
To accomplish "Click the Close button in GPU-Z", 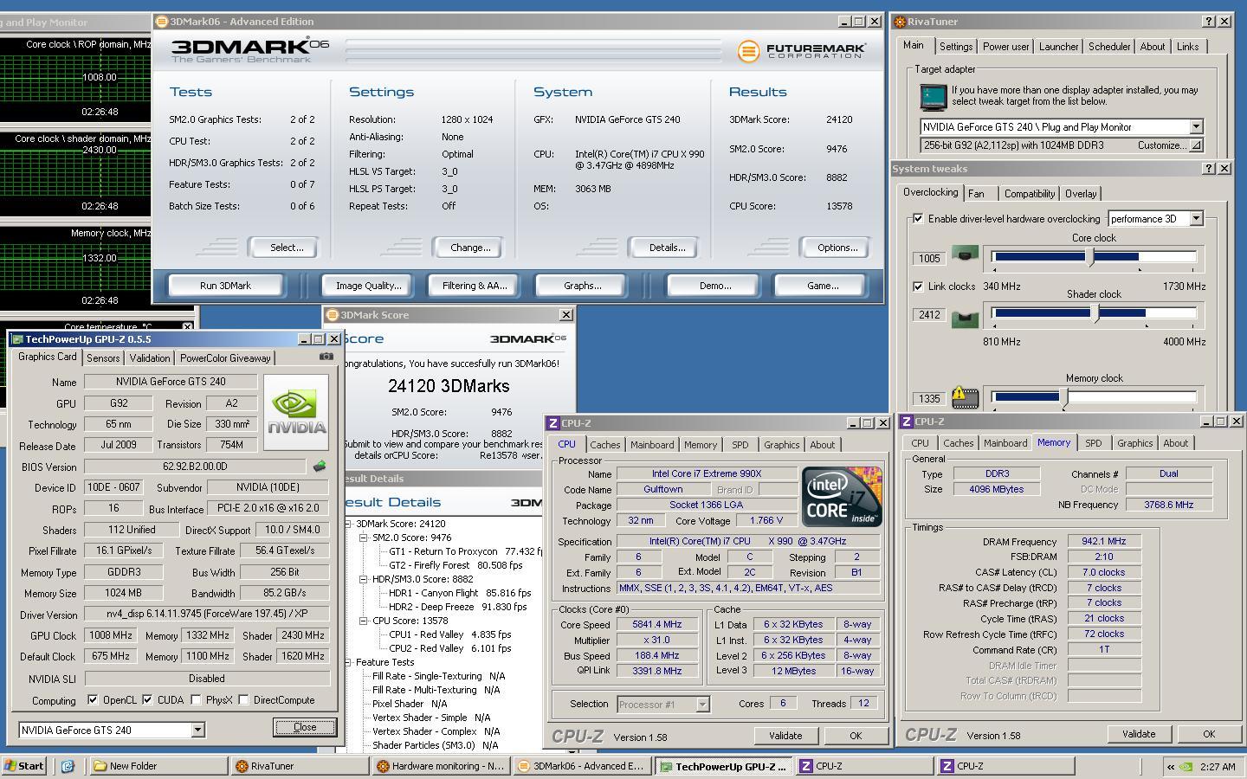I will (x=305, y=727).
